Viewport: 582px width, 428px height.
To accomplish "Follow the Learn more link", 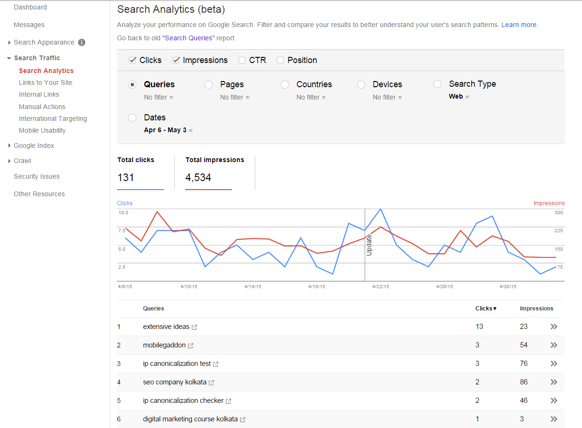I will click(x=519, y=25).
